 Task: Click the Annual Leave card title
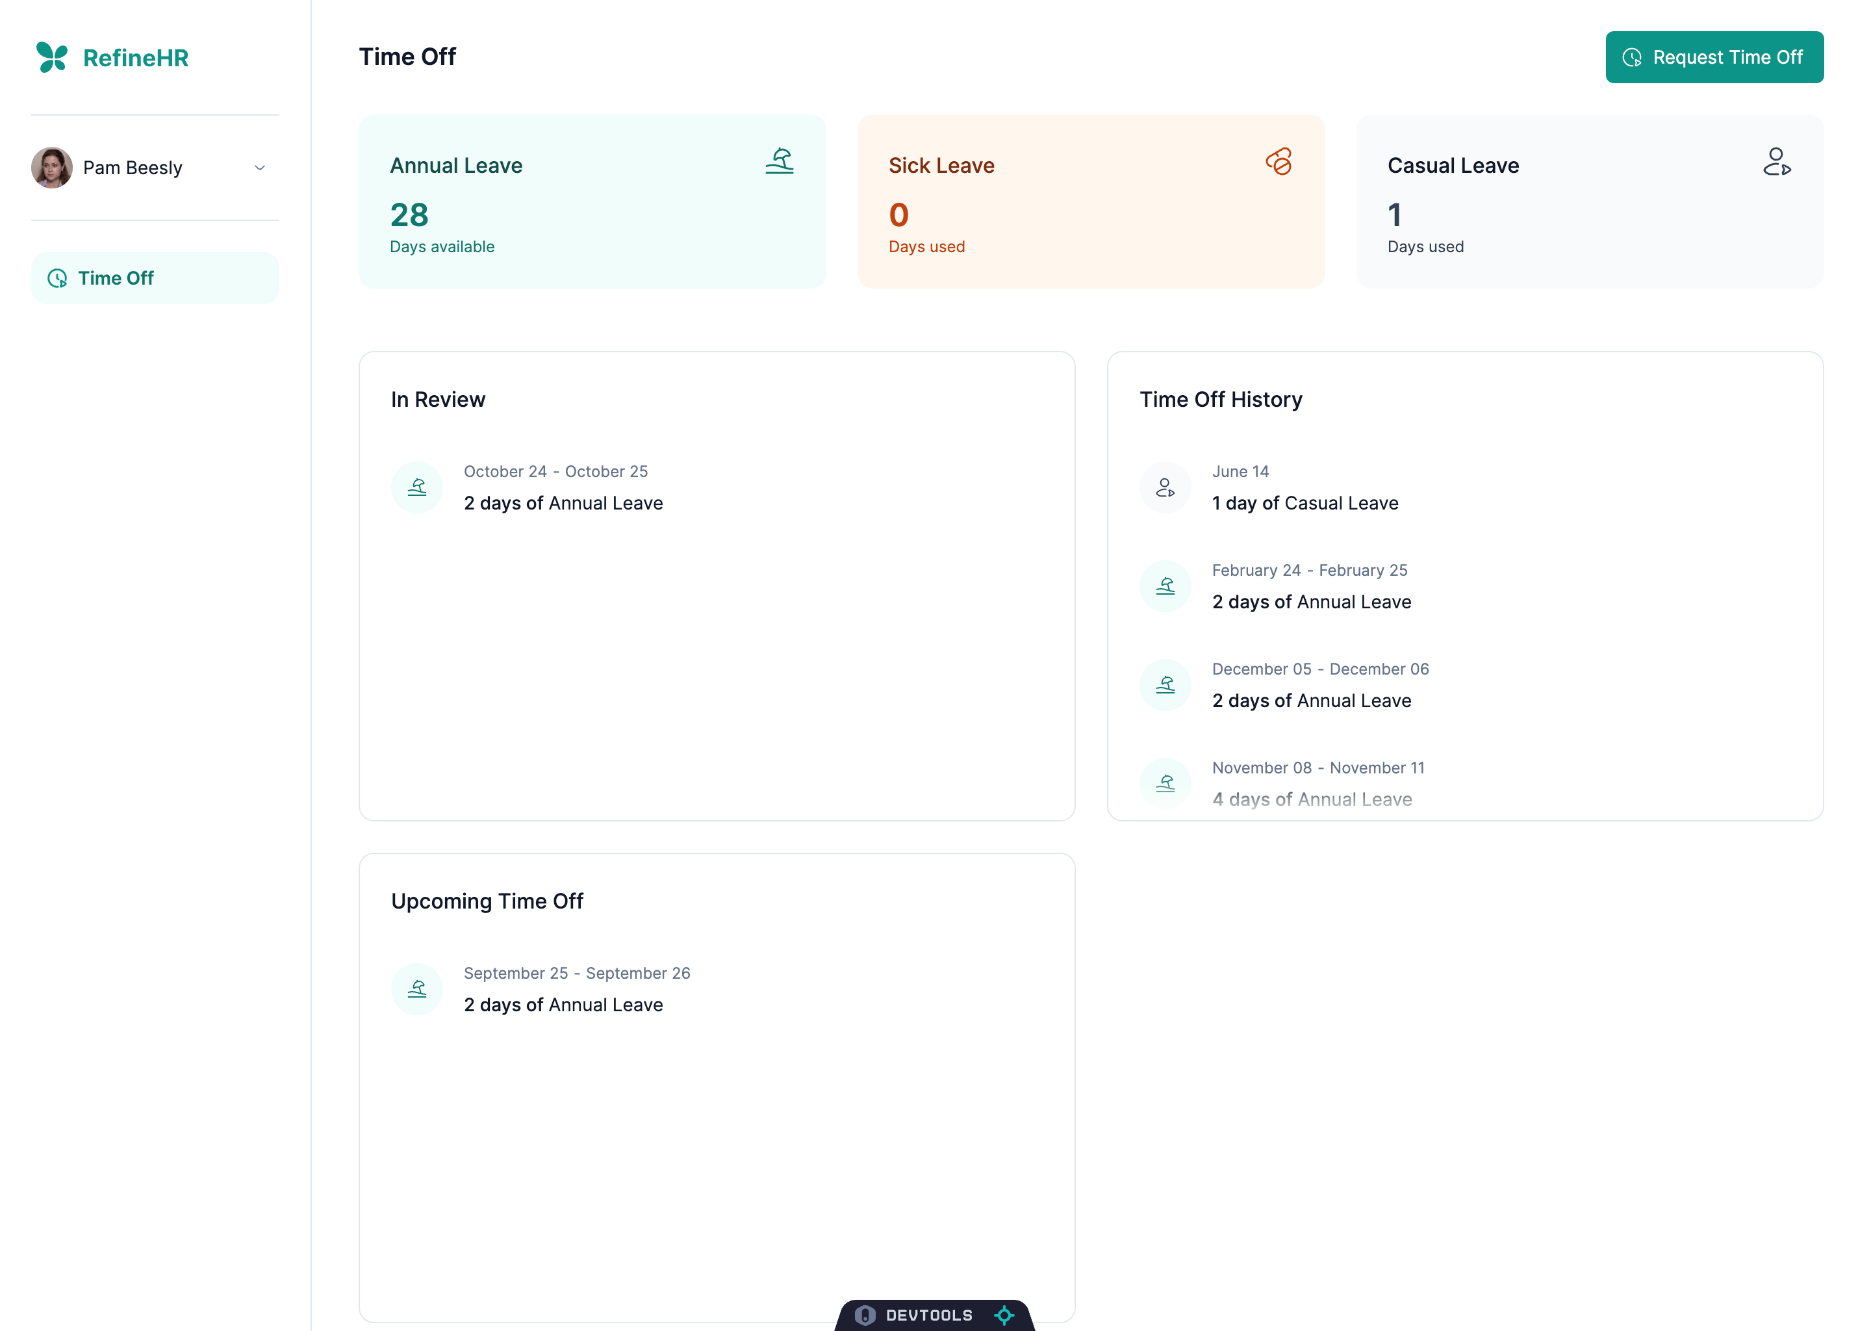456,166
